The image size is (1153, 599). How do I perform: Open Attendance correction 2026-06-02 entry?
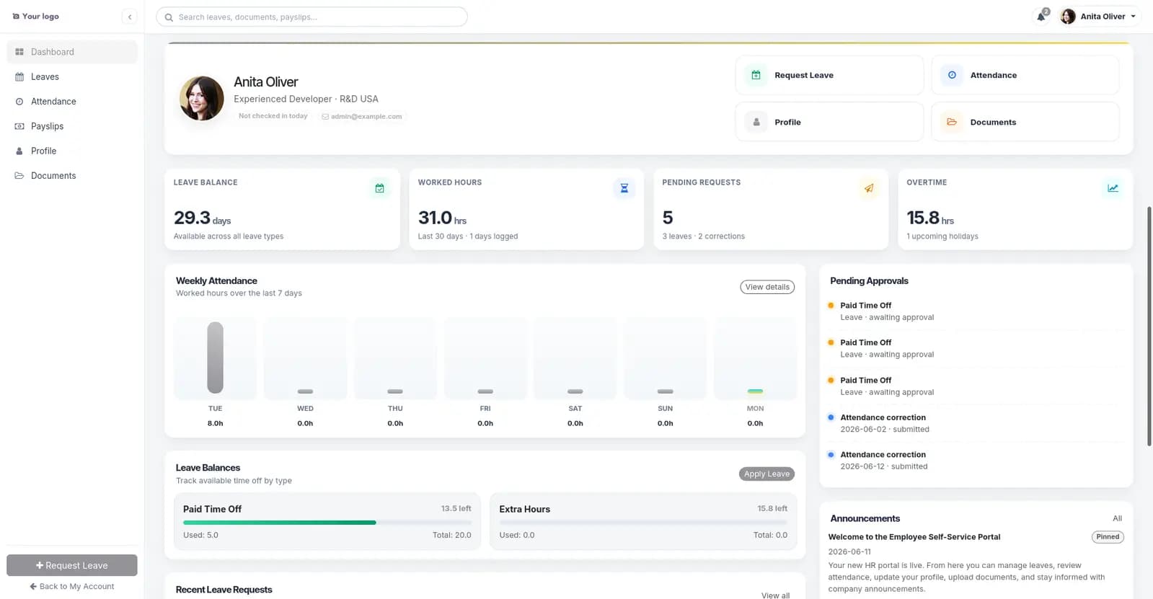coord(975,423)
